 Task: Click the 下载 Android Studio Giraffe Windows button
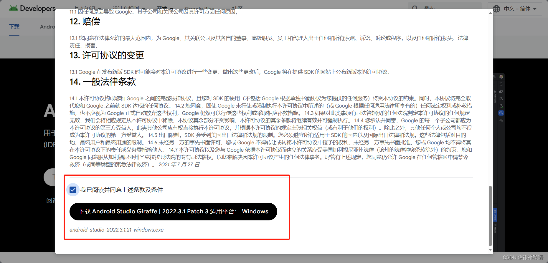pyautogui.click(x=173, y=212)
